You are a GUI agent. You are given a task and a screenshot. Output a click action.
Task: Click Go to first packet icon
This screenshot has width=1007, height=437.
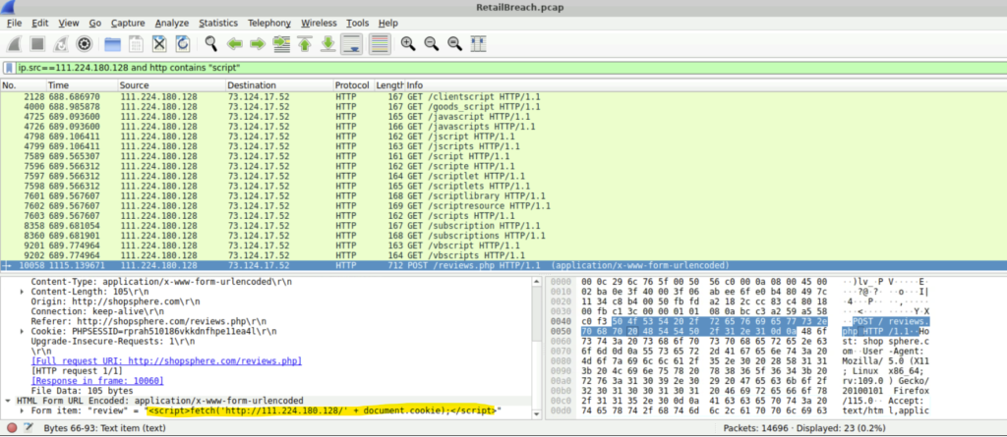tap(304, 44)
